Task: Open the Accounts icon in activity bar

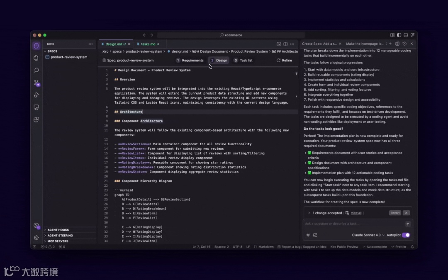Action: coord(36,226)
